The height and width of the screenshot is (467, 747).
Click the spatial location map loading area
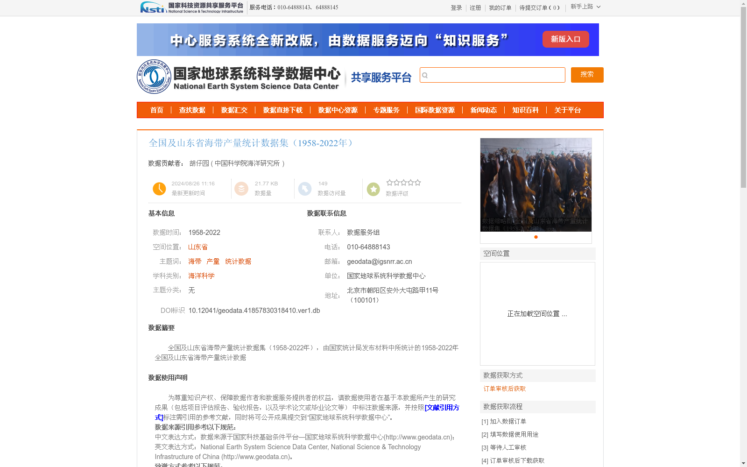pyautogui.click(x=537, y=314)
